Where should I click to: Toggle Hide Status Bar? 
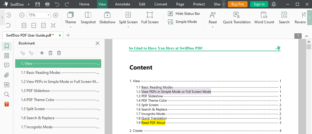point(184,14)
